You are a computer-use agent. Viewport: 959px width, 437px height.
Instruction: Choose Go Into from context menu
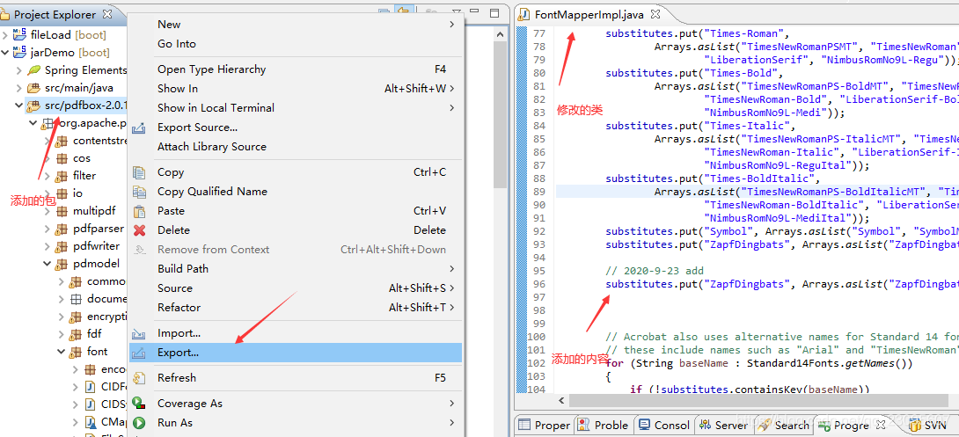click(296, 44)
